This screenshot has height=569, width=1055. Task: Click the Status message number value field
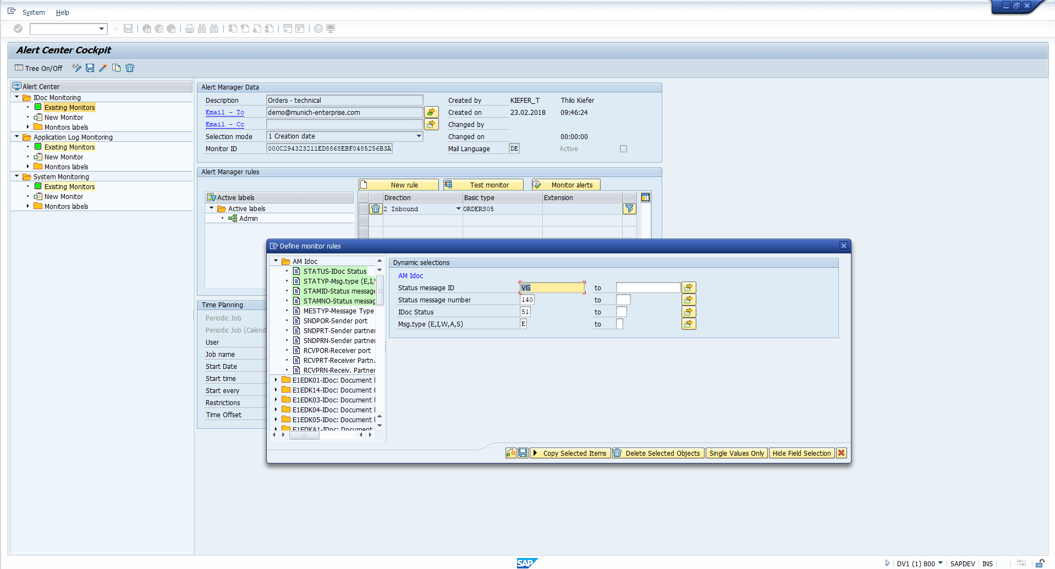tap(527, 300)
